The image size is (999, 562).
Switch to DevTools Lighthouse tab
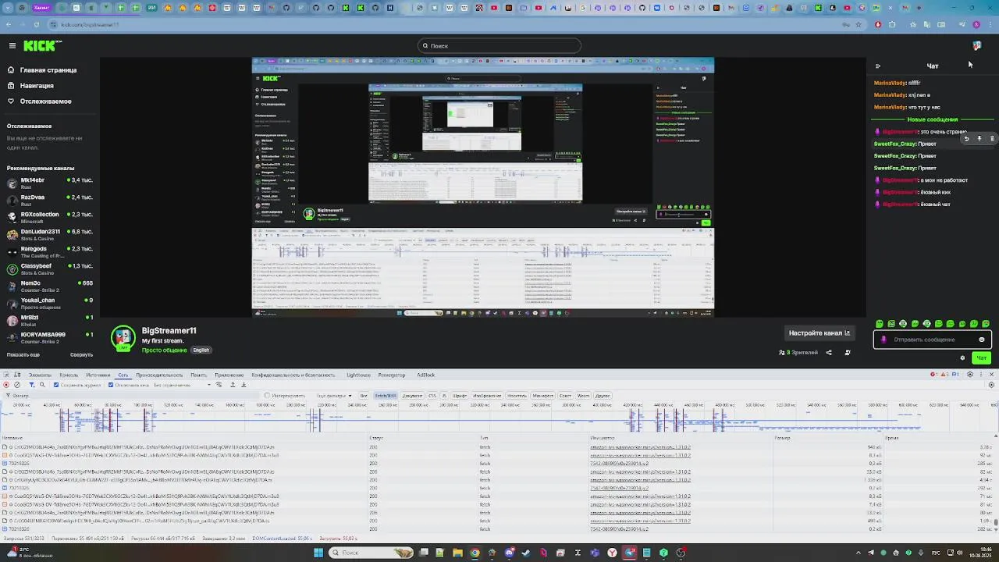point(358,375)
